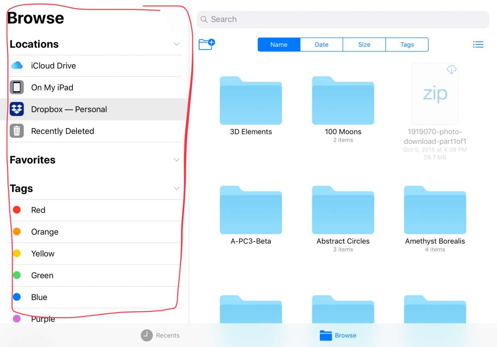Sort files by Date
Viewport: 497px width, 347px height.
(321, 45)
